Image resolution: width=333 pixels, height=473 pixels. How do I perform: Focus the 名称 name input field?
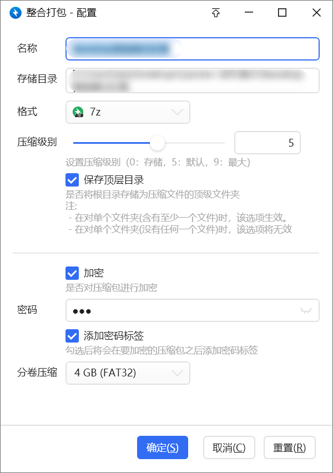(x=193, y=49)
